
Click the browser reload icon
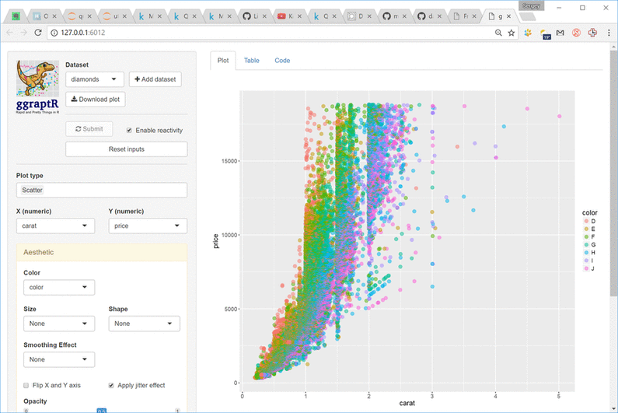pos(39,33)
